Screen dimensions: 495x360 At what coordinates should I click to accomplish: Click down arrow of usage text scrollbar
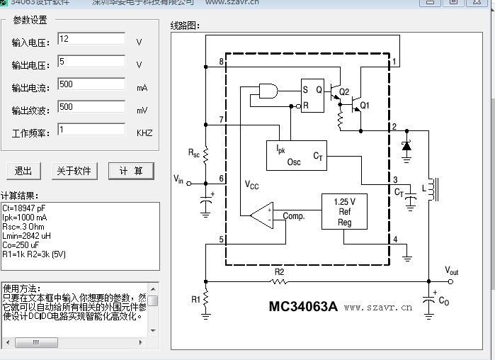pos(153,331)
